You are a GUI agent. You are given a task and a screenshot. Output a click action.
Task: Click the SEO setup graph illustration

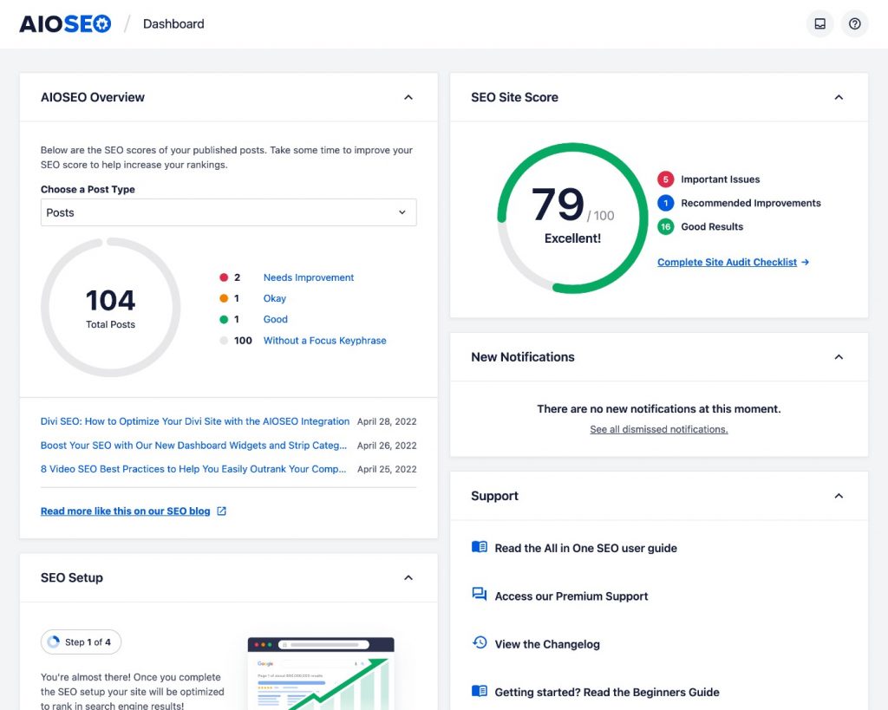click(321, 674)
